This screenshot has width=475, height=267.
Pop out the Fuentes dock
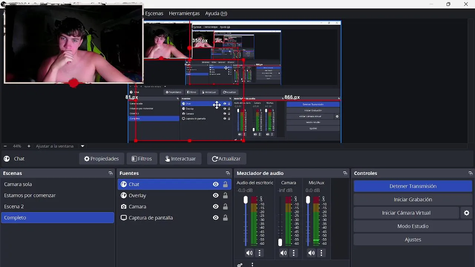point(228,173)
